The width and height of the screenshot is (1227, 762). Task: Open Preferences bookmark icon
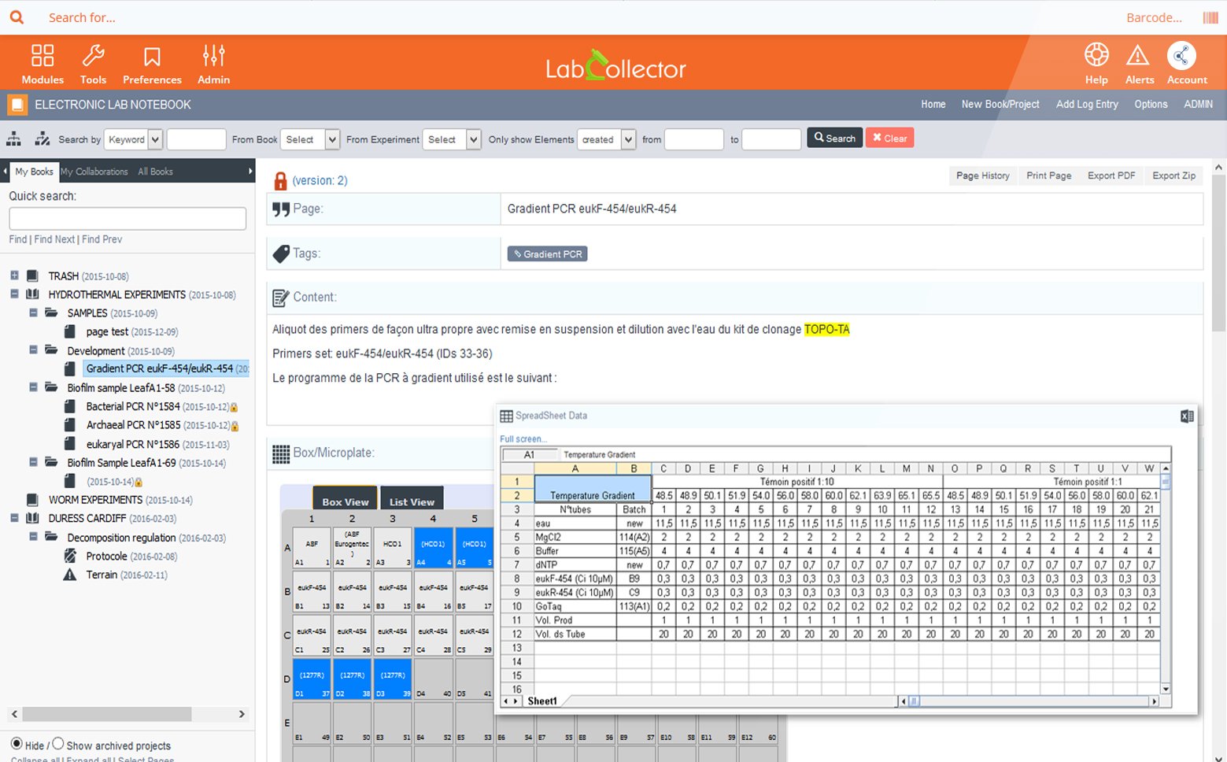152,56
